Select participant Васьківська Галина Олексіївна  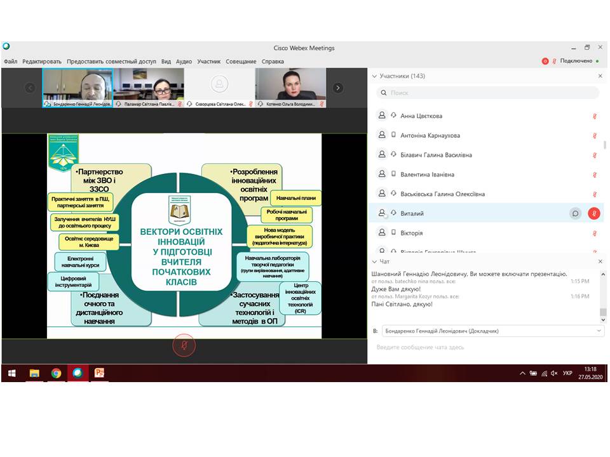[x=442, y=194]
